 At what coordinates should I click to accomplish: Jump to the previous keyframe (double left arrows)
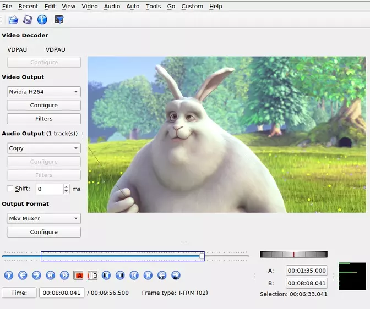coord(51,275)
